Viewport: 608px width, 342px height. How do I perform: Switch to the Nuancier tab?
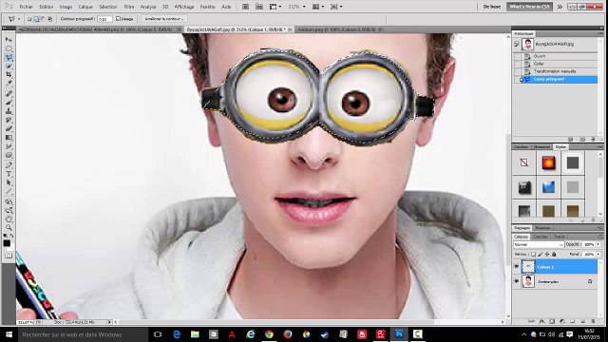tap(541, 147)
